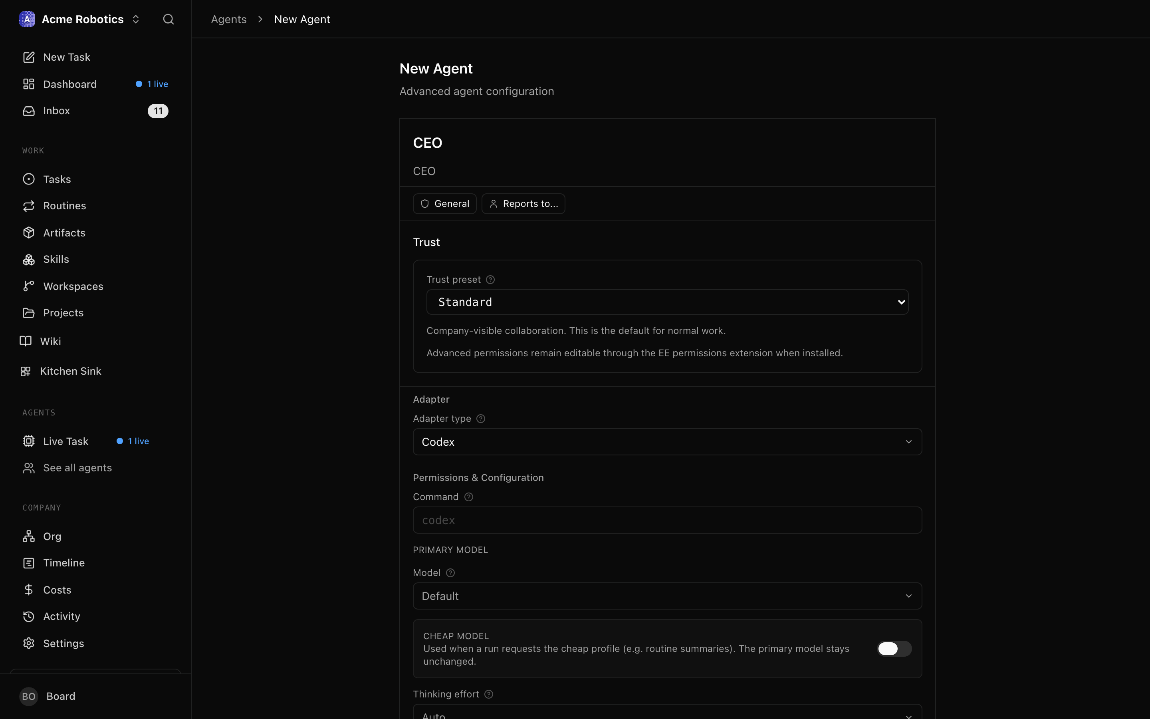Open the New Task menu label

pyautogui.click(x=67, y=57)
